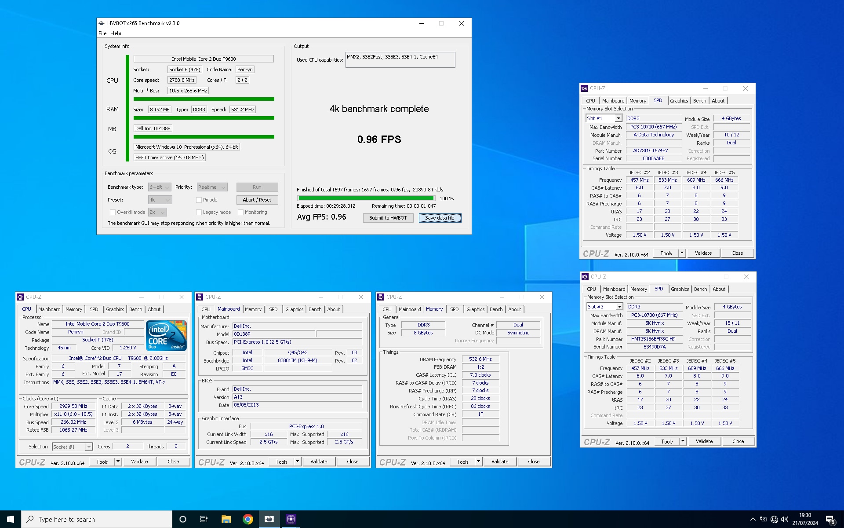Screen dimensions: 844x528
Task: Toggle the Legacy mode checkbox
Action: pos(199,212)
